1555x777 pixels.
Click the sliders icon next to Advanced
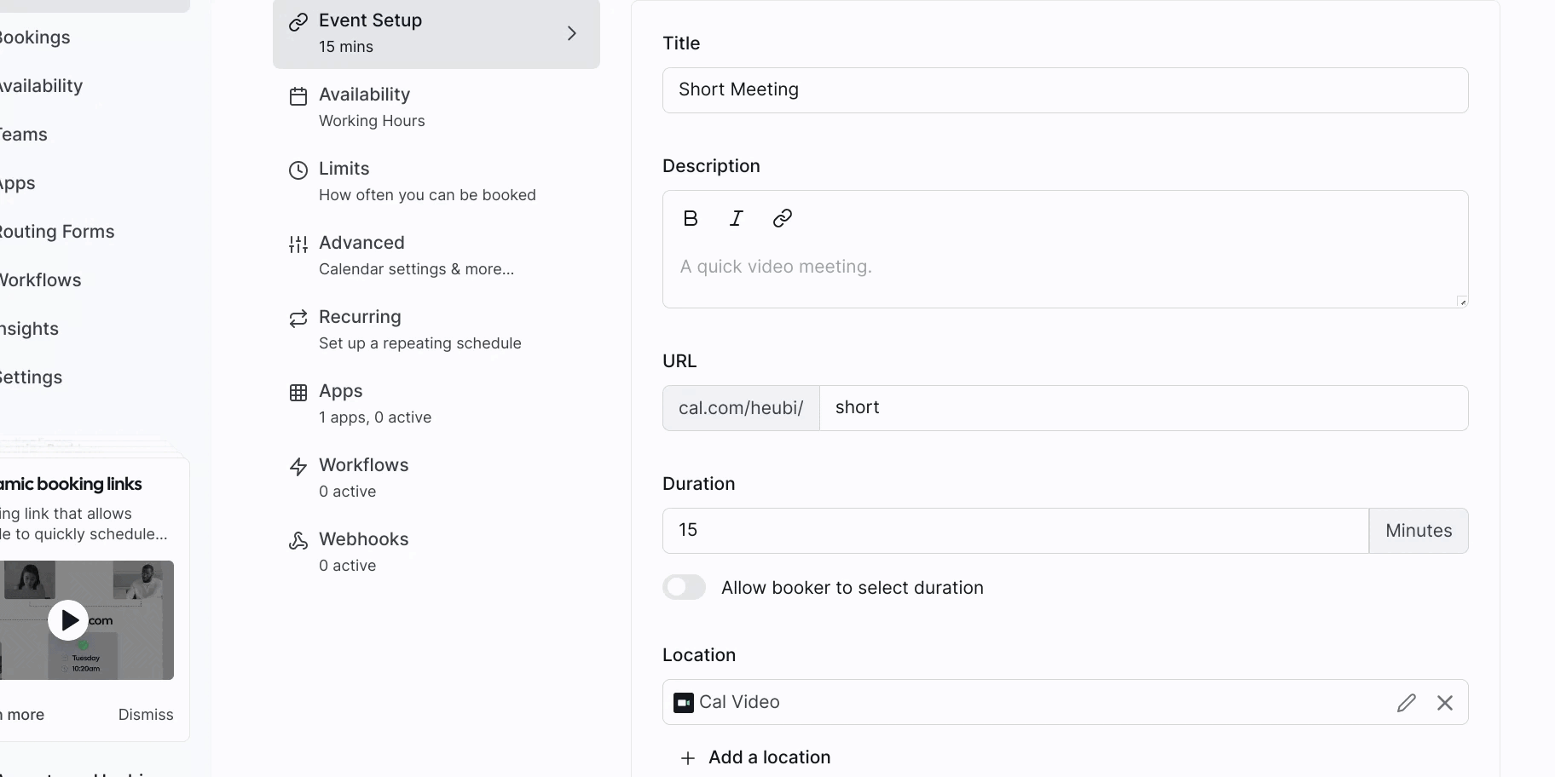(298, 245)
